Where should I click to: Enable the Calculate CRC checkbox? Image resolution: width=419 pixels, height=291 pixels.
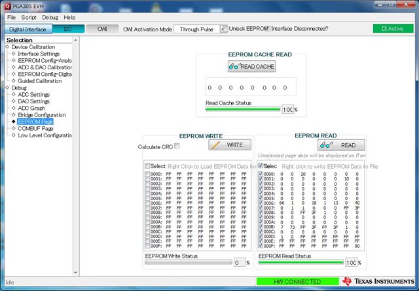click(x=177, y=146)
